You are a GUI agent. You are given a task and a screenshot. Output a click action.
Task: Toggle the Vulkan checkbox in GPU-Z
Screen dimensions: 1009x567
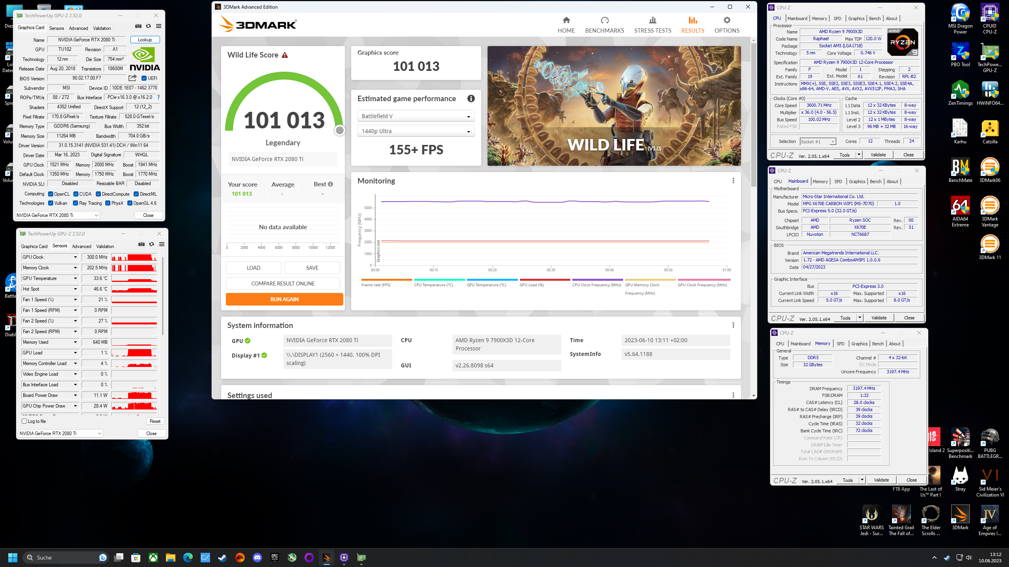tap(50, 203)
